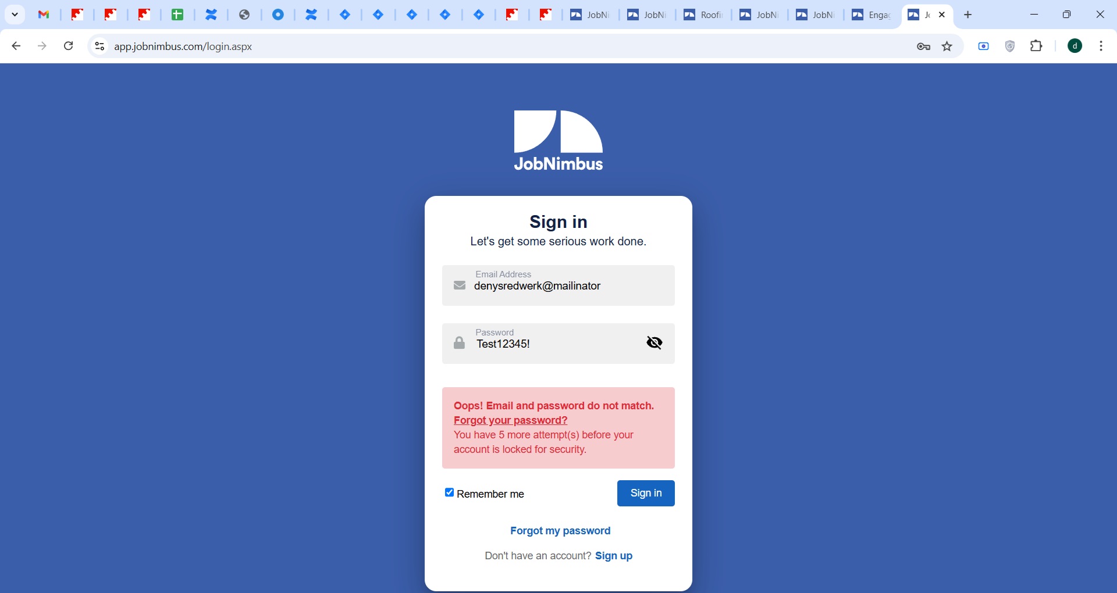This screenshot has height=593, width=1117.
Task: Open the Chrome three-dot menu
Action: coord(1101,46)
